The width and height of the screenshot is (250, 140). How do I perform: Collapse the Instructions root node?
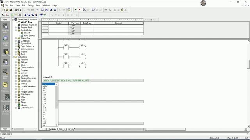(x=13, y=57)
